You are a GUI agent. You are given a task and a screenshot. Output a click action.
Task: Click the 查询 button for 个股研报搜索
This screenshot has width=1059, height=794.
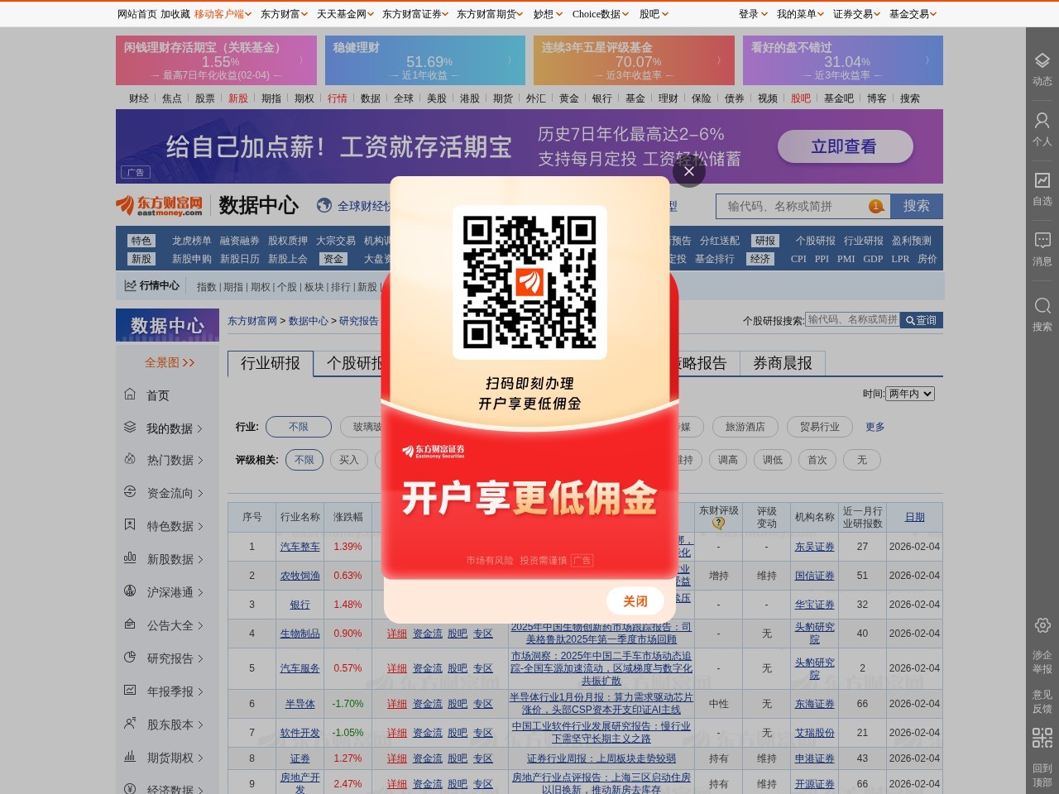point(922,320)
